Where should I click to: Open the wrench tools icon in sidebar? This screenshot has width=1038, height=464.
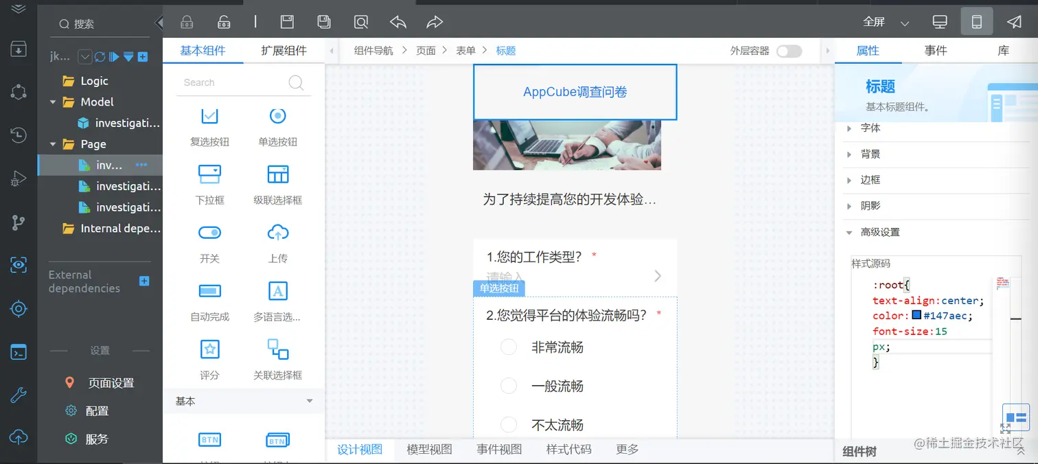point(19,395)
